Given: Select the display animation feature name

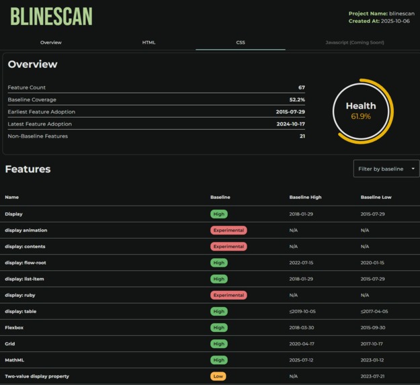Looking at the screenshot, I should [x=26, y=230].
